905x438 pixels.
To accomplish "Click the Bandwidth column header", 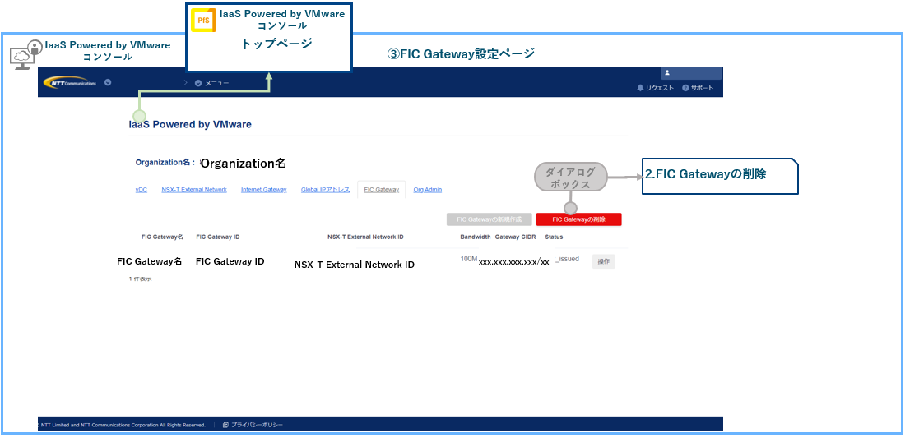I will 476,237.
